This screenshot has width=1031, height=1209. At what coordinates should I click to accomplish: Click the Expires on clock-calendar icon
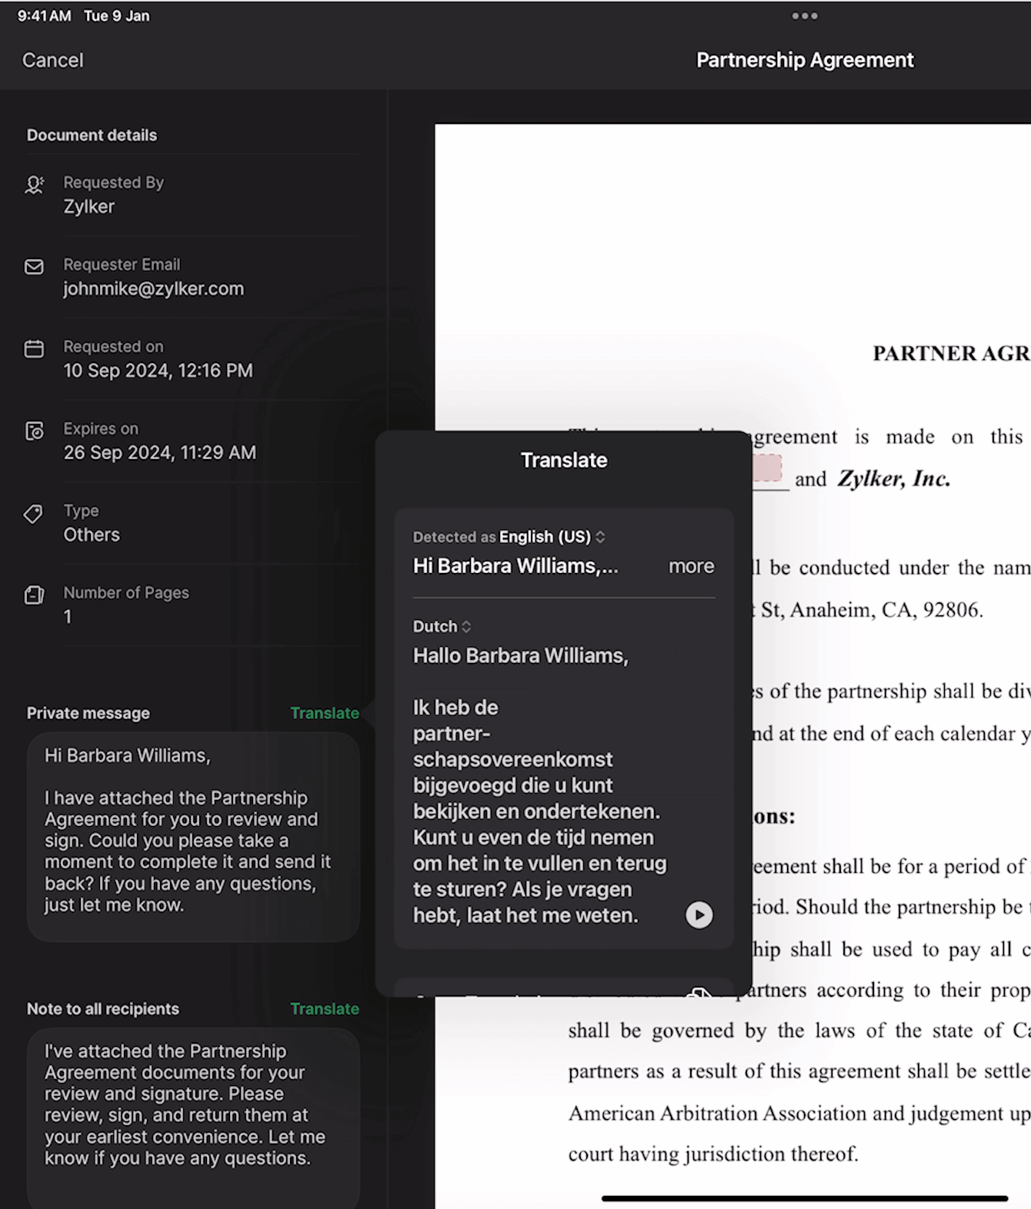pos(34,431)
